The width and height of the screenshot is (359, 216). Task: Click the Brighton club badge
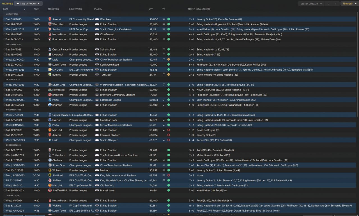point(50,105)
